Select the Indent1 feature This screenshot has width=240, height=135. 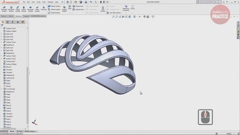(x=7, y=108)
